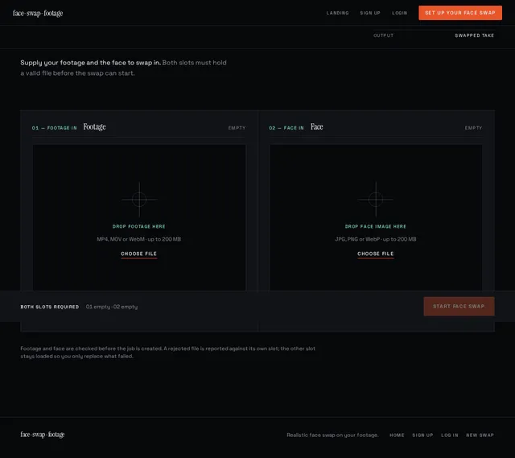The height and width of the screenshot is (458, 515).
Task: Click Set Up Your Face Swap button
Action: [x=460, y=13]
